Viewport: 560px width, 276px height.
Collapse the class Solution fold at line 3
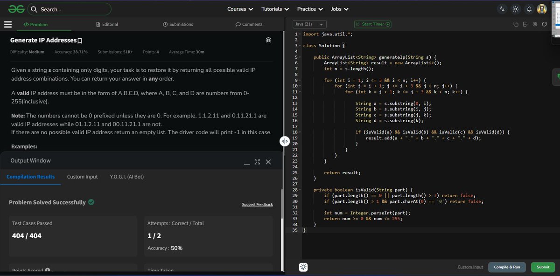[x=300, y=46]
